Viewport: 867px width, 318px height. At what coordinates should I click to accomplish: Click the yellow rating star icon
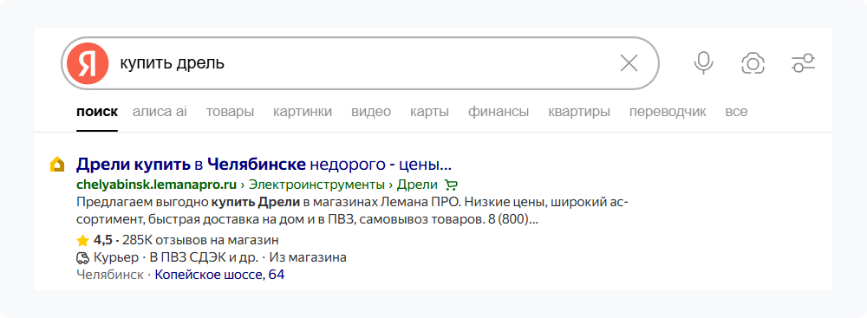pos(82,240)
